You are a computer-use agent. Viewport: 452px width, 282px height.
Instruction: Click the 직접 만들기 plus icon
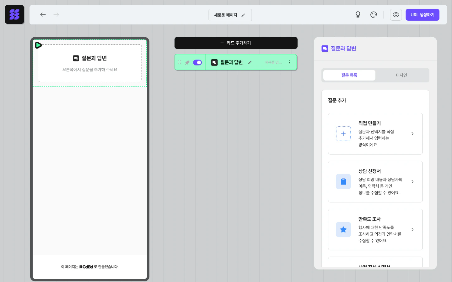(x=343, y=134)
